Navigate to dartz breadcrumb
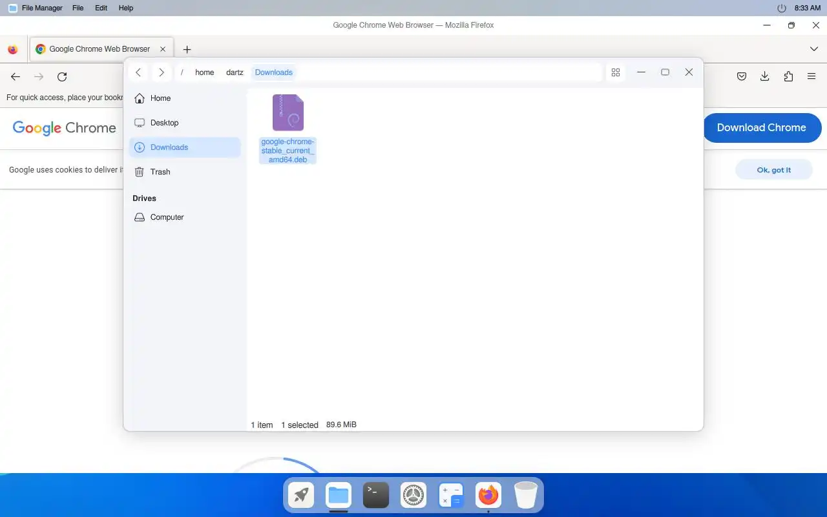 coord(235,72)
